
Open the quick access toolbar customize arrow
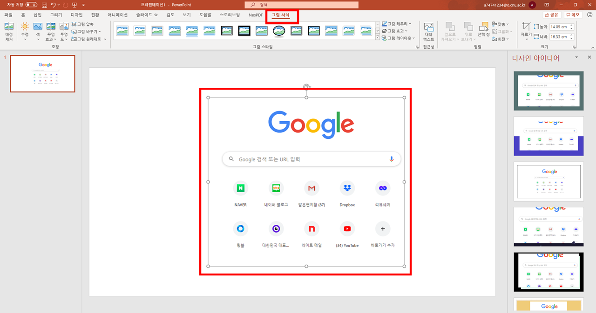[x=83, y=5]
